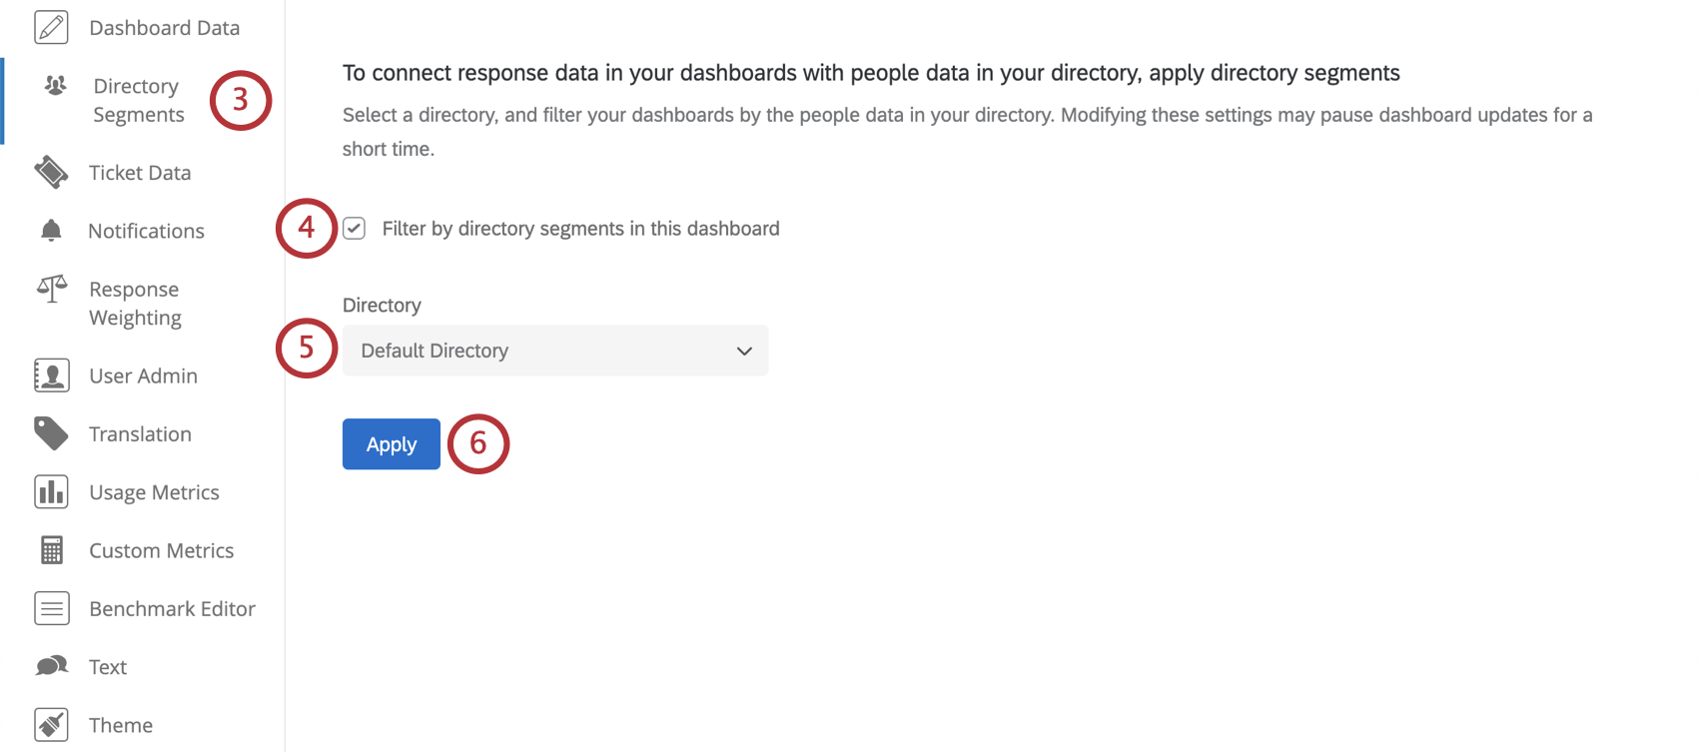Click the Dashboard Data pencil icon
The width and height of the screenshot is (1698, 752).
click(51, 27)
